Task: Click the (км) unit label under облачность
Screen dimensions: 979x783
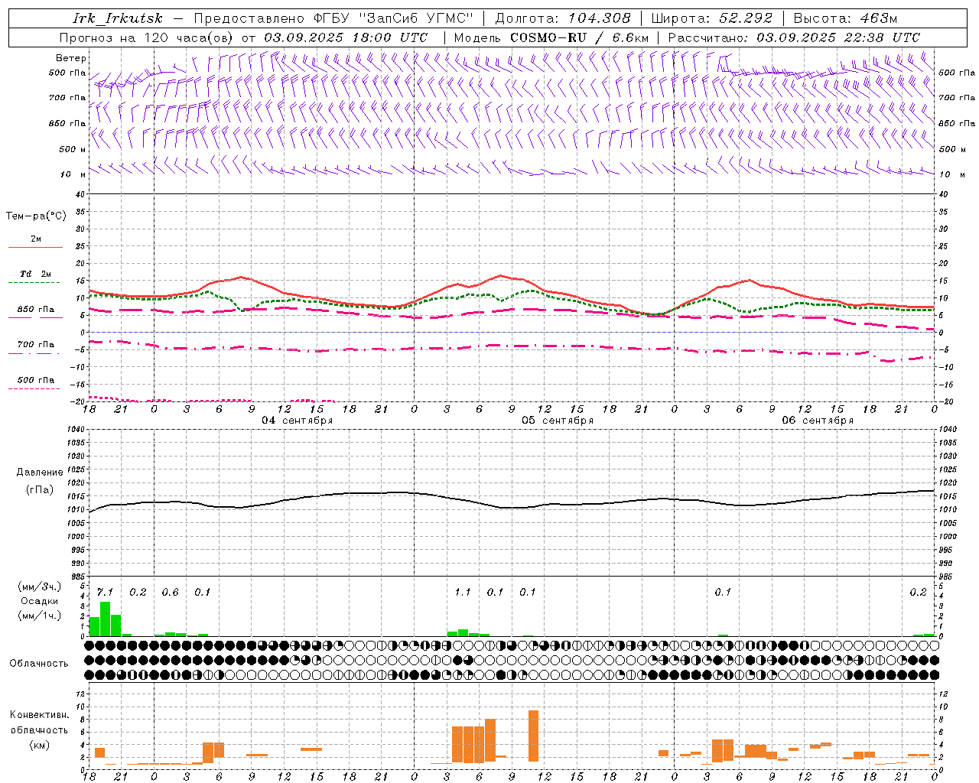Action: [39, 745]
